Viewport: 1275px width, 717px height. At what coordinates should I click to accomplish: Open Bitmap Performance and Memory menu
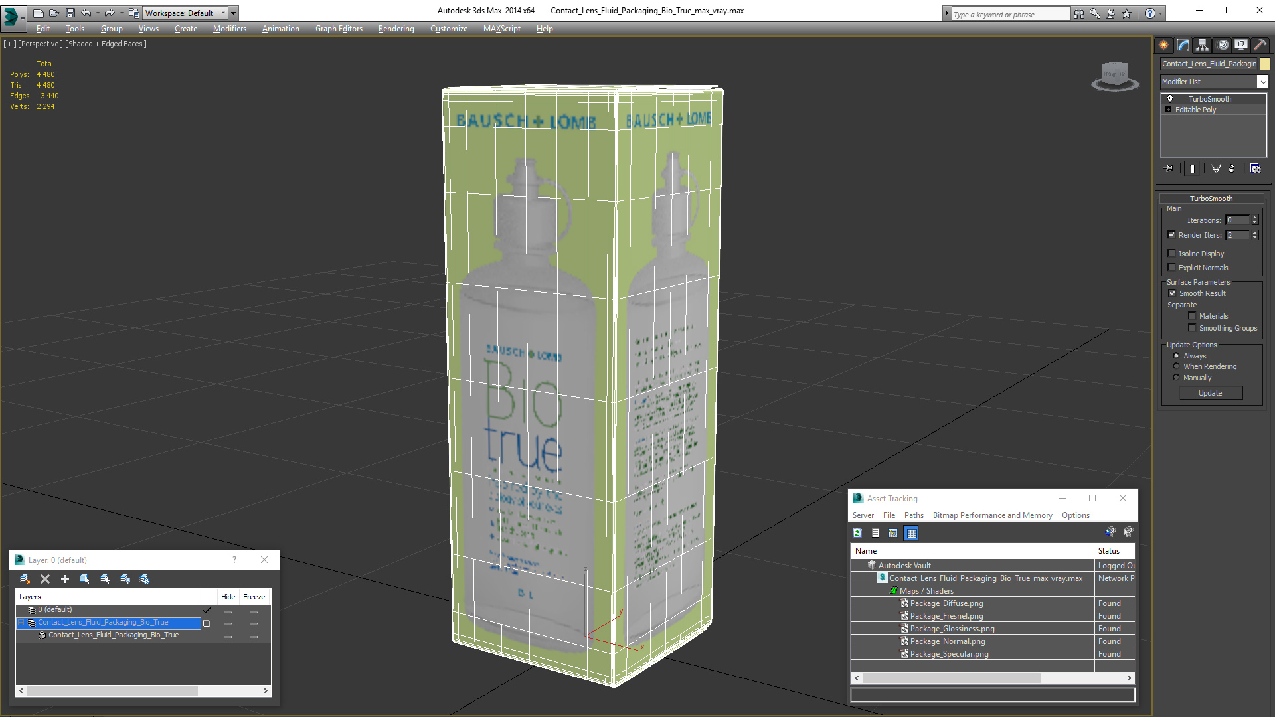(992, 515)
